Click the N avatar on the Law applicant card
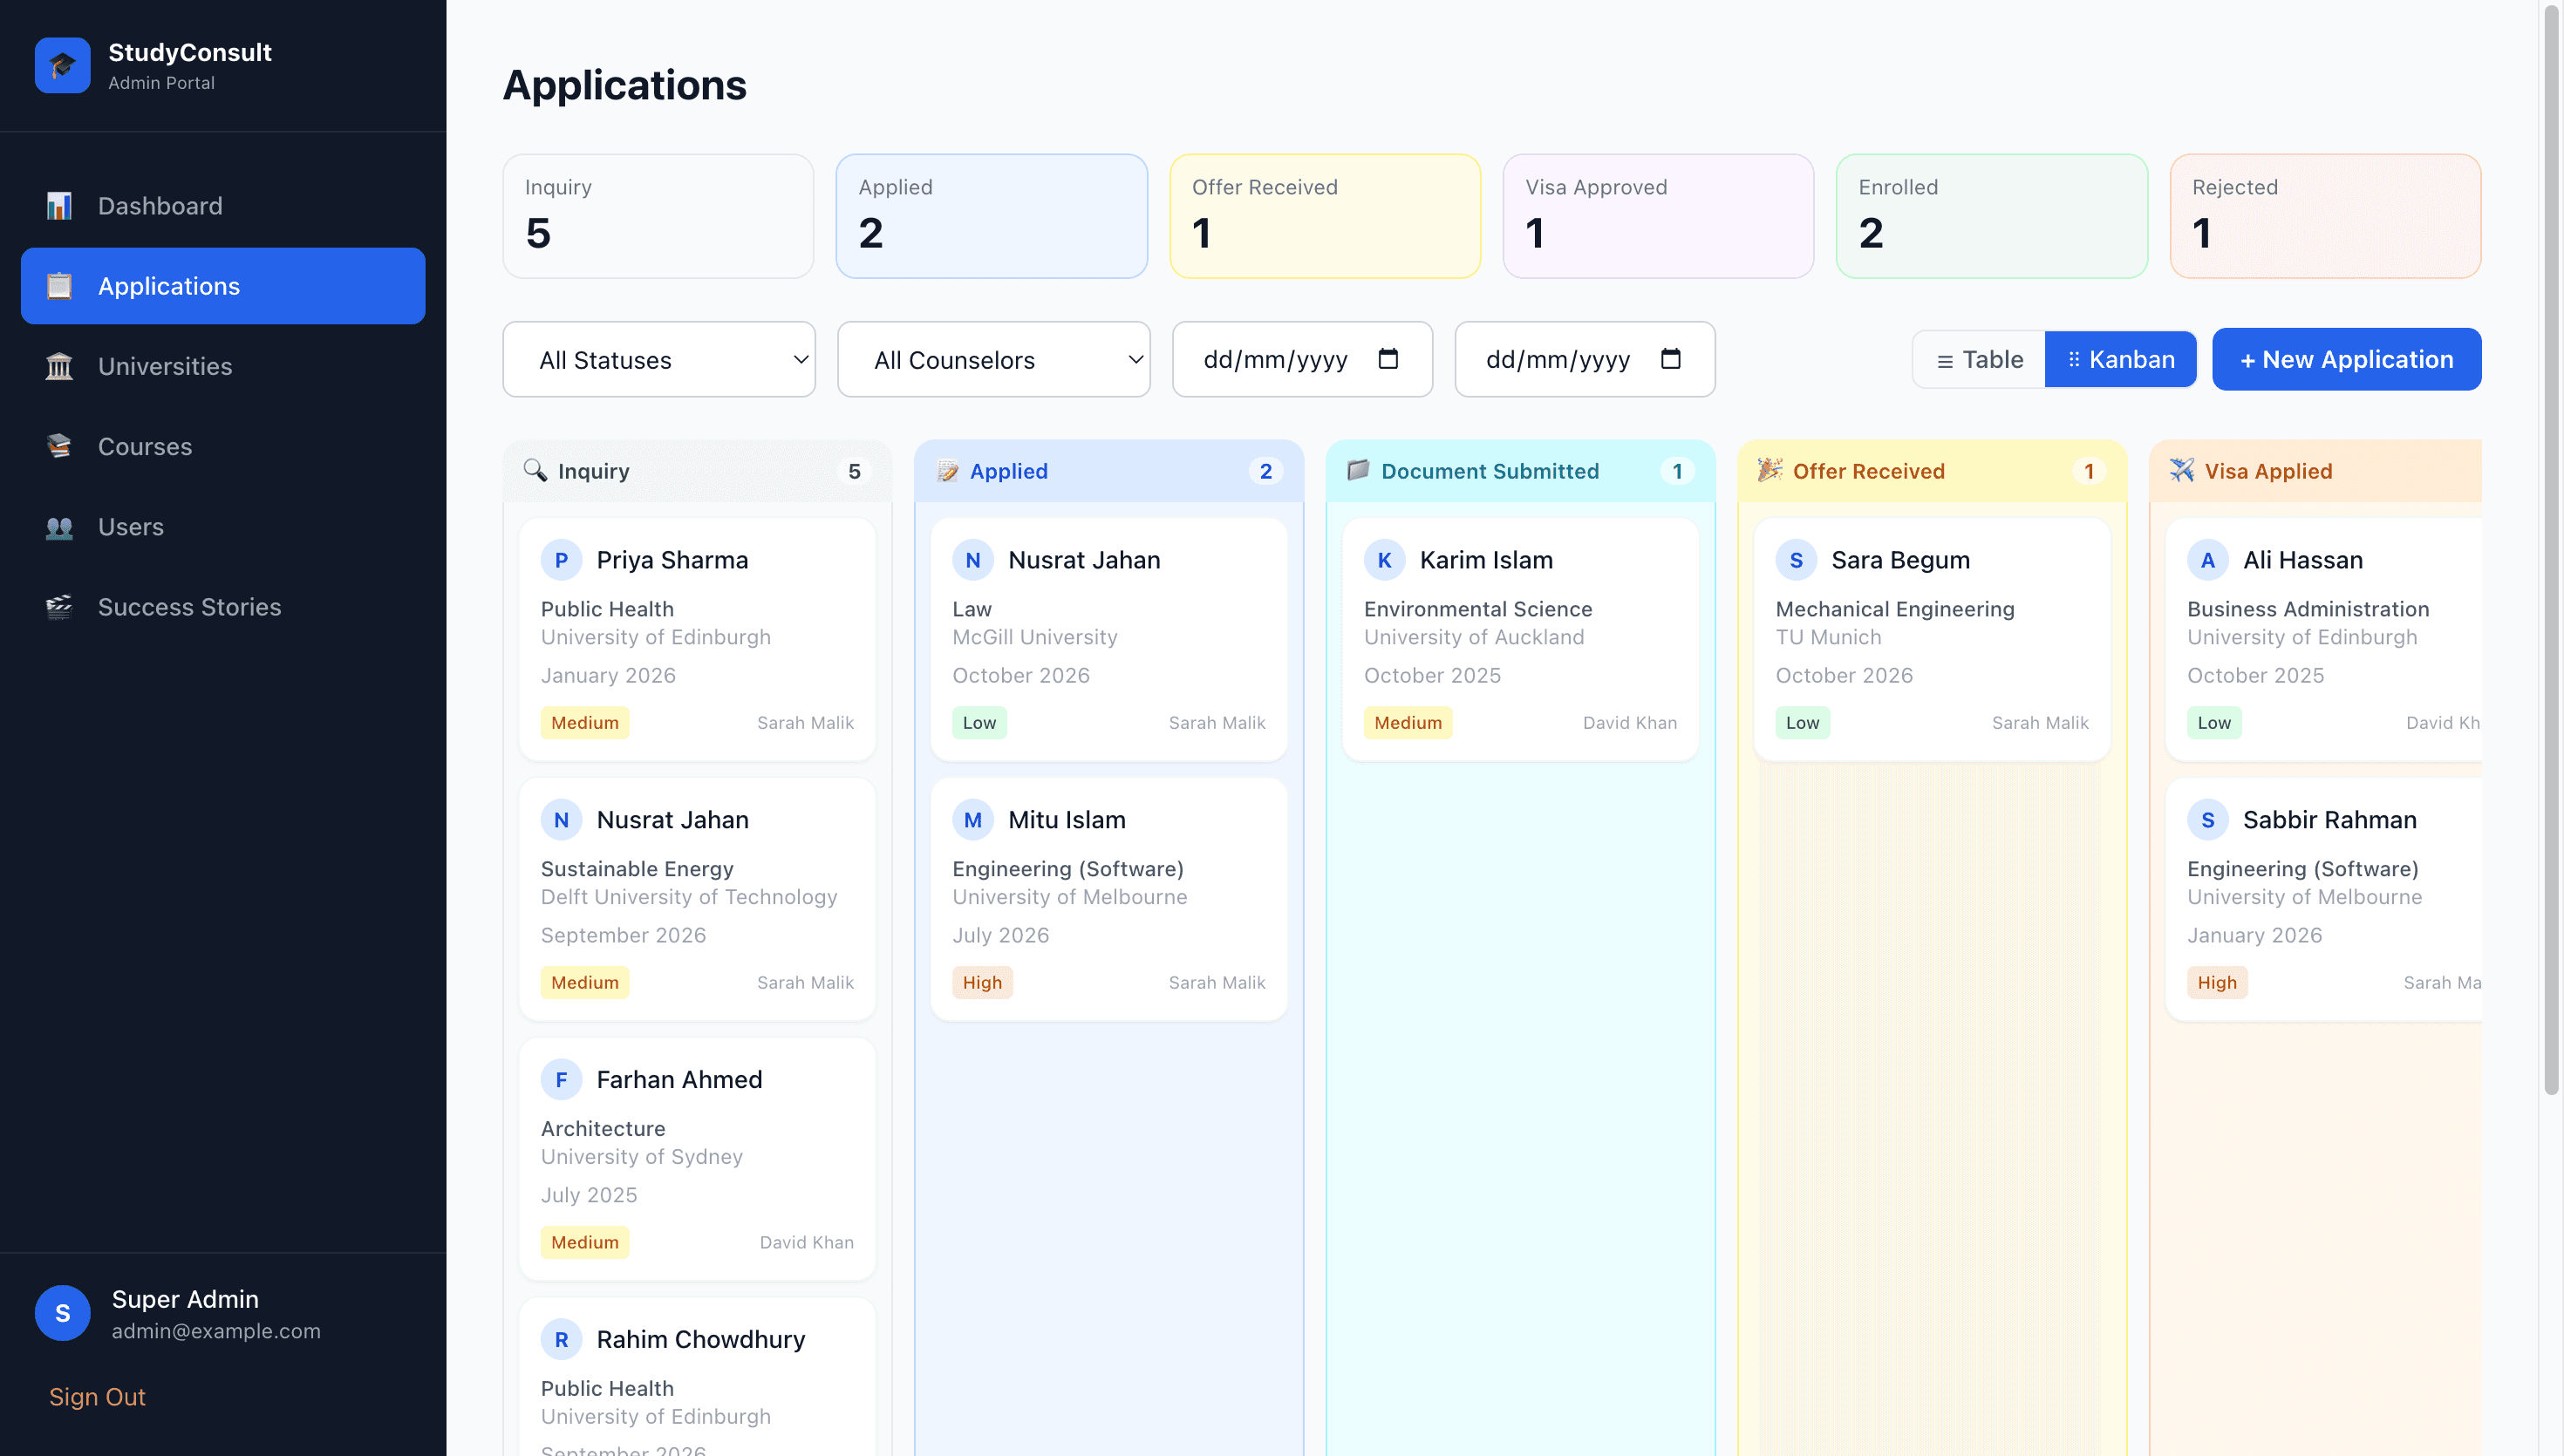 point(973,560)
